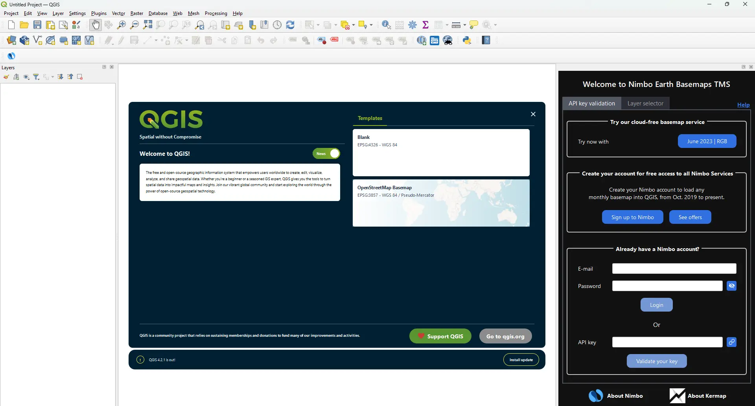
Task: Open Select Features dropdown arrow
Action: (x=318, y=25)
